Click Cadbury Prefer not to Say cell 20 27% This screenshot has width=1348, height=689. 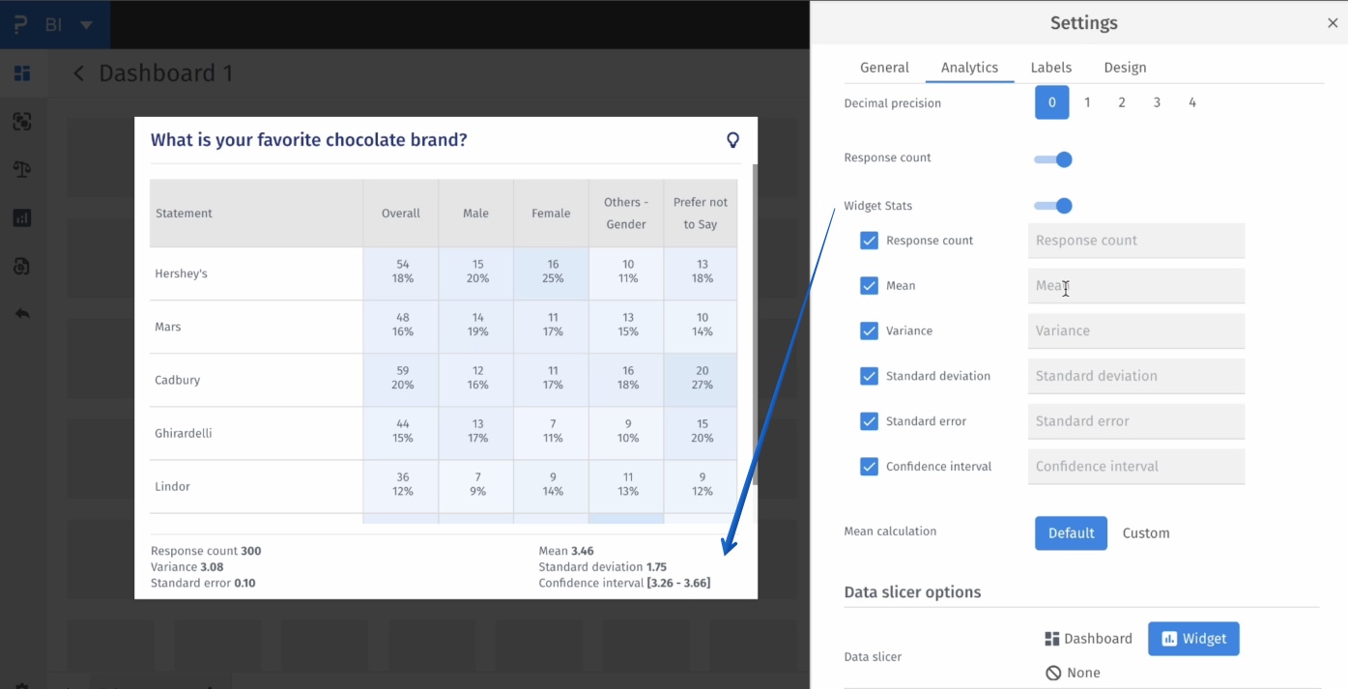coord(701,380)
